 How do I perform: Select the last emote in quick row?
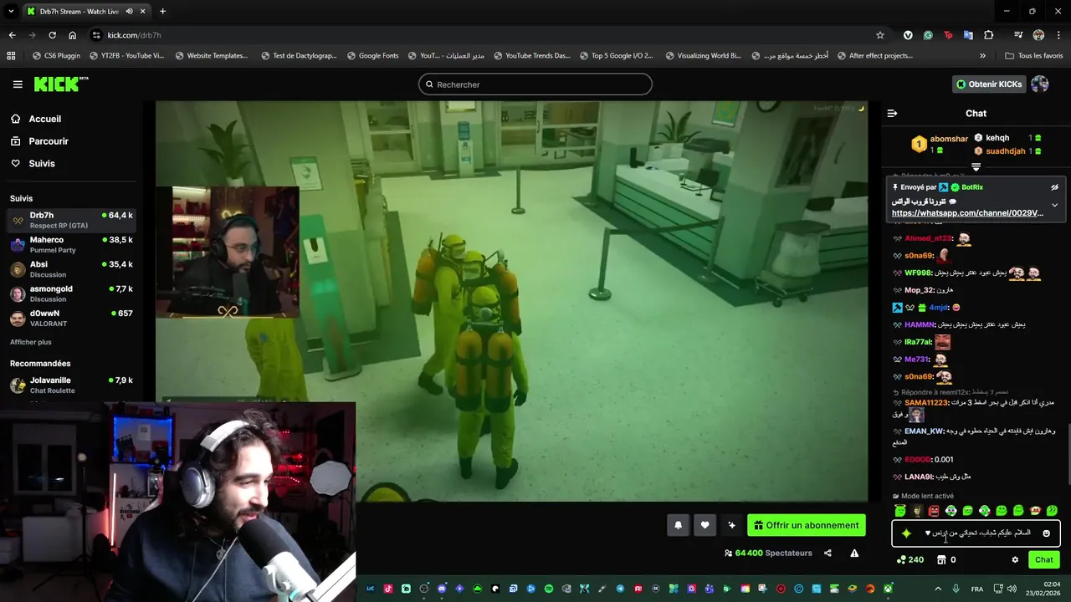click(1052, 511)
